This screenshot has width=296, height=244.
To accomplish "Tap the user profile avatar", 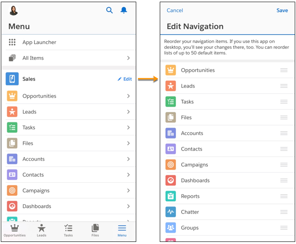I will click(x=13, y=11).
